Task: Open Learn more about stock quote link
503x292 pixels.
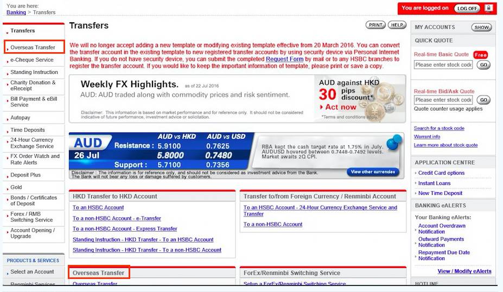Action: (445, 145)
